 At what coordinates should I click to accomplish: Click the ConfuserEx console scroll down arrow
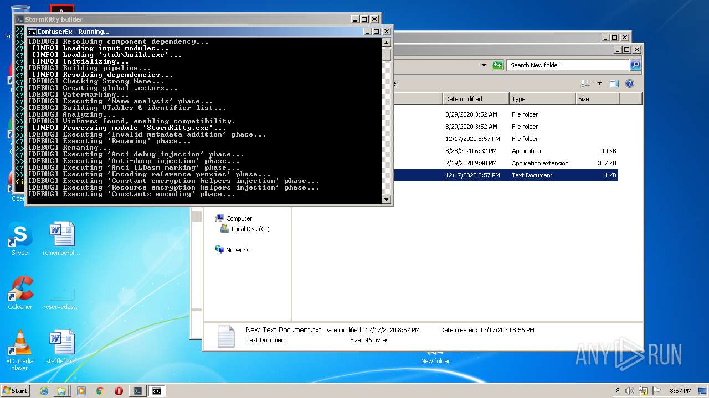(x=387, y=198)
